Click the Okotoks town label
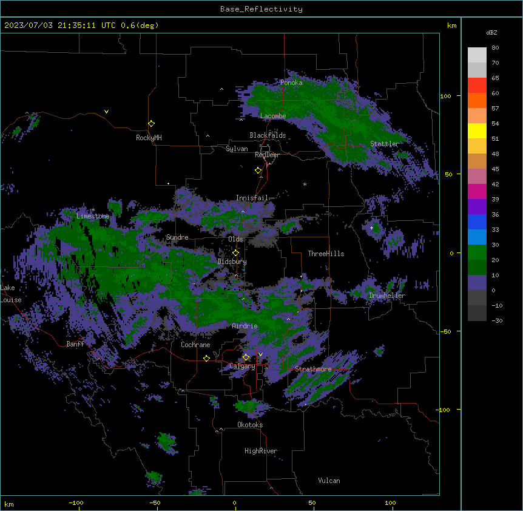Screen dimensions: 523x511 250,425
